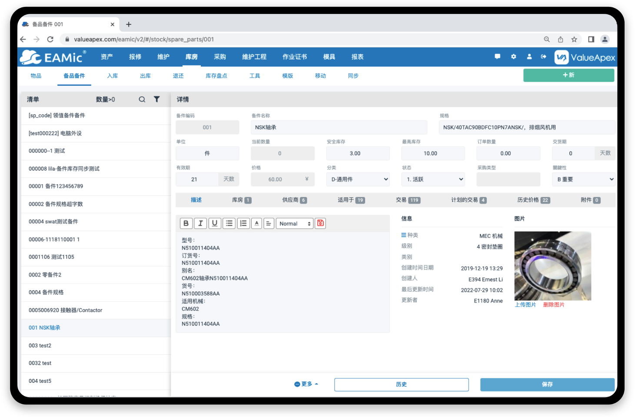Image resolution: width=635 pixels, height=418 pixels.
Task: Toggle italic formatting in the editor
Action: pos(200,223)
